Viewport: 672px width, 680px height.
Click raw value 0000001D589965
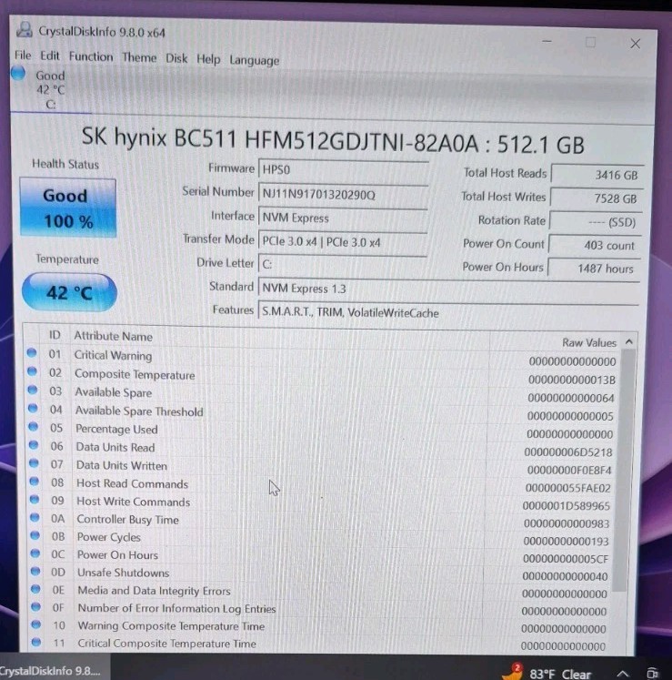(567, 506)
